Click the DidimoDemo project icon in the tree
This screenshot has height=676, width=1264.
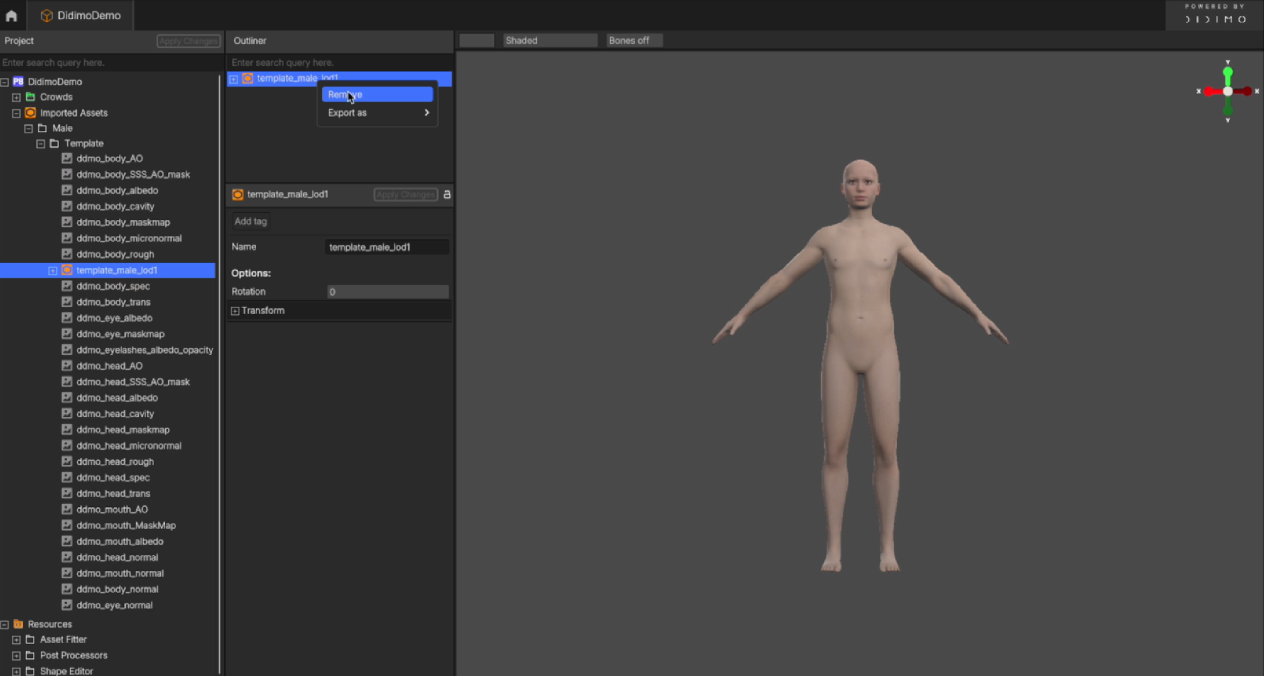[x=18, y=82]
